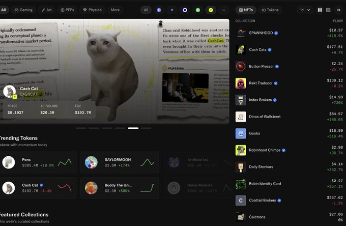This screenshot has width=346, height=226.
Task: Click the Robinhood Chimps pixel avatar
Action: 241,150
